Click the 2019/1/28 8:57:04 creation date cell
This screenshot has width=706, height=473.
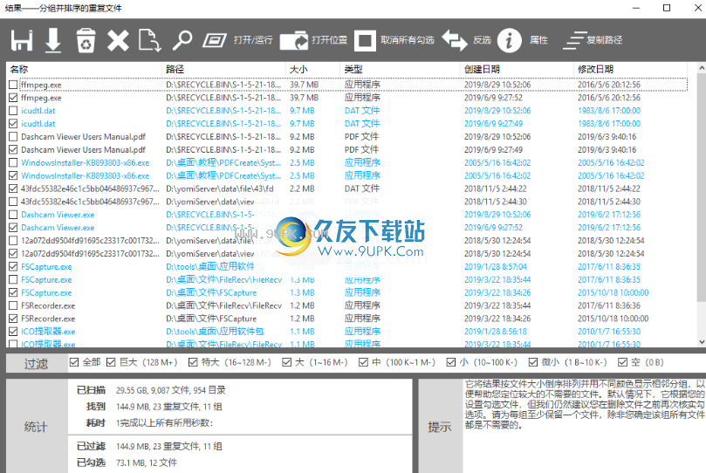pyautogui.click(x=496, y=267)
